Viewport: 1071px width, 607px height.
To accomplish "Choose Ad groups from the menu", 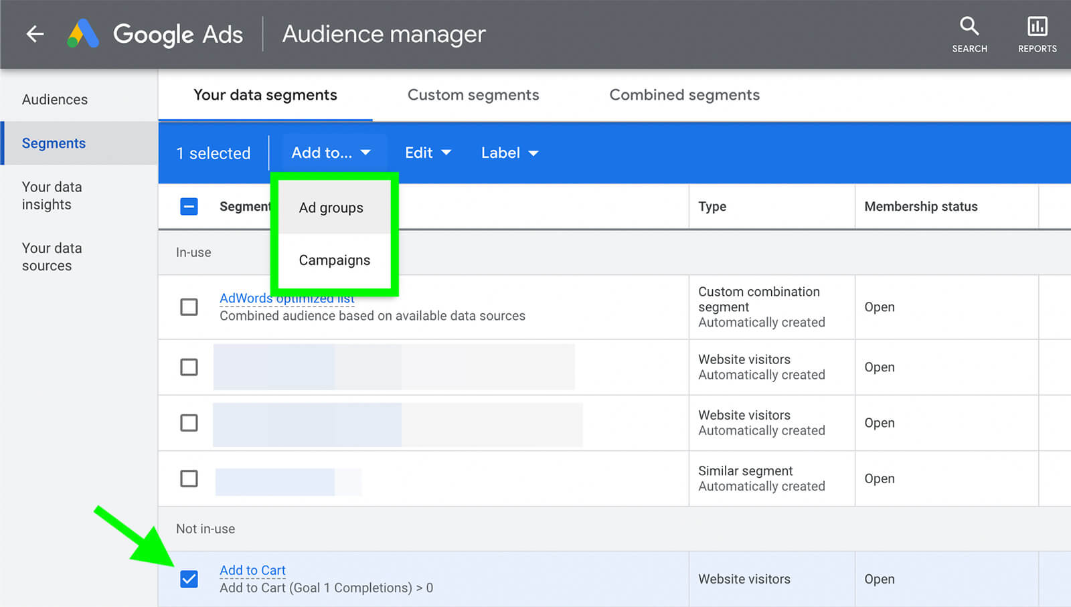I will [x=334, y=207].
